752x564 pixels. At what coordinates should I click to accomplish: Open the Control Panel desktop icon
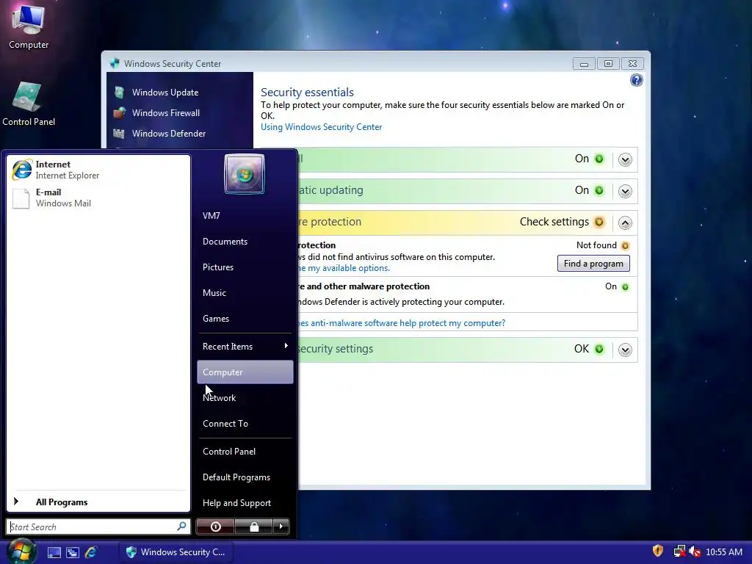29,104
